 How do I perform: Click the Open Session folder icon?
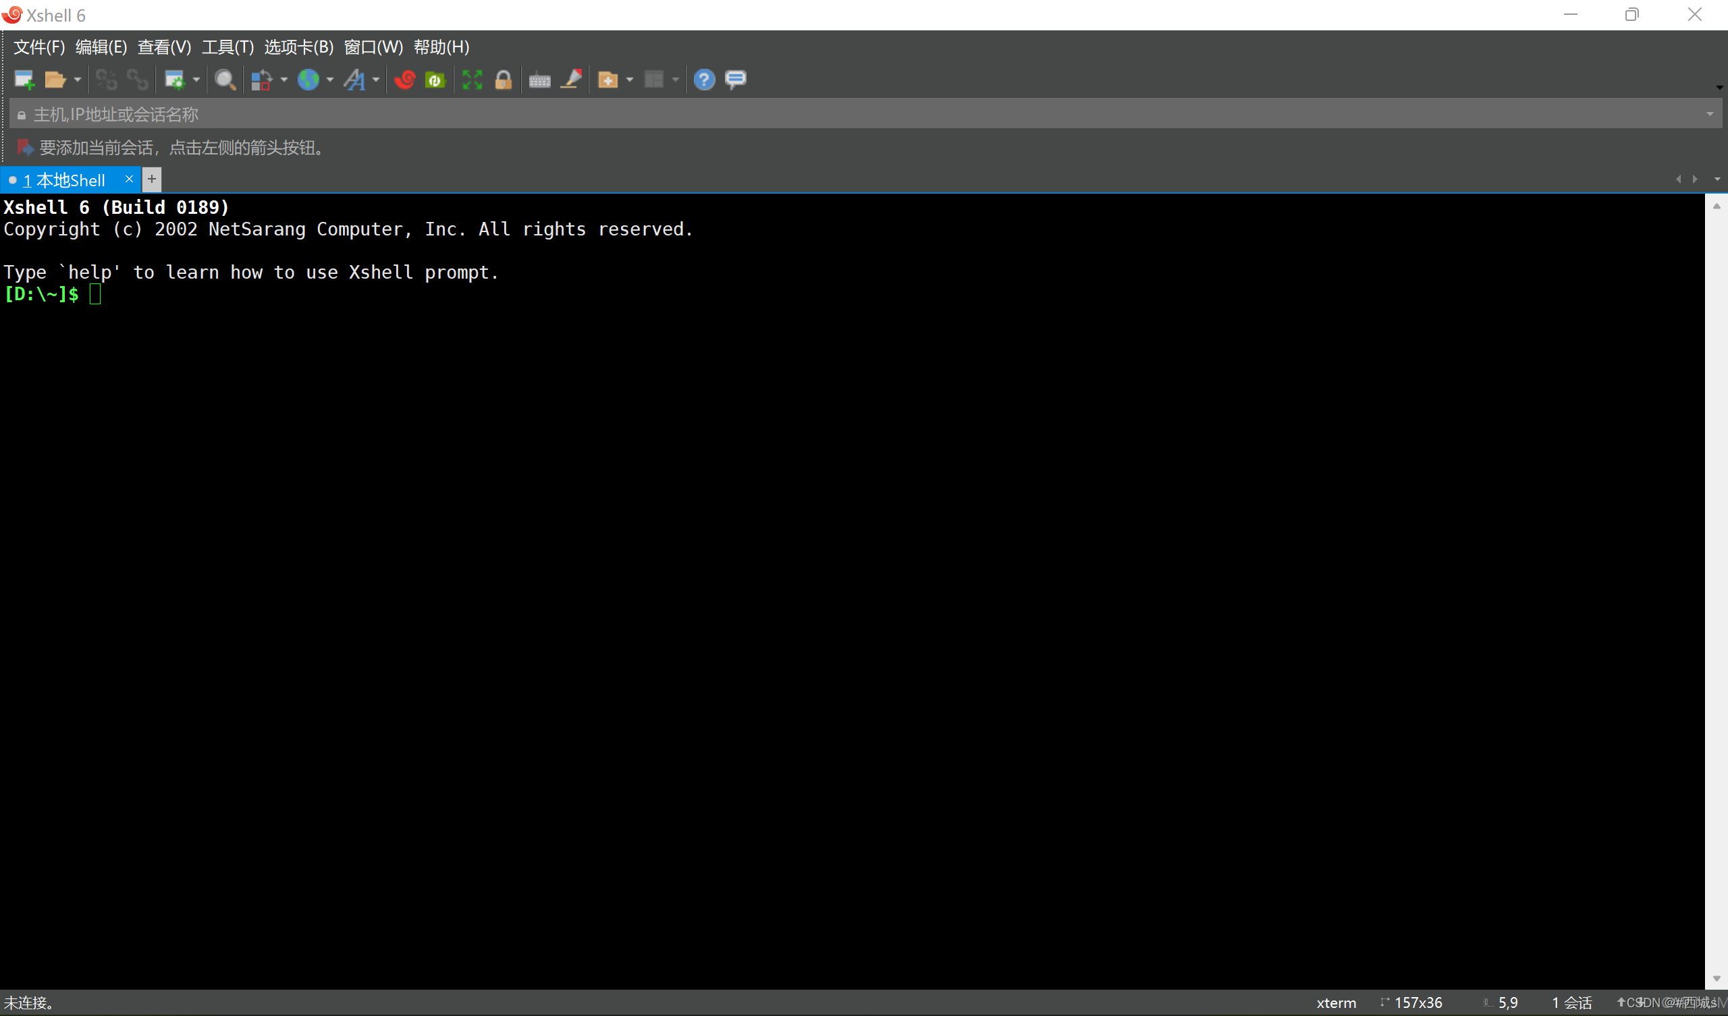(x=55, y=80)
